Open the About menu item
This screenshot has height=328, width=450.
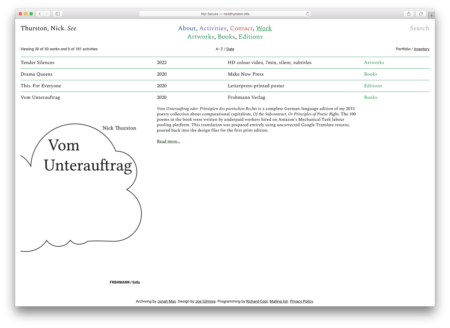click(x=187, y=28)
